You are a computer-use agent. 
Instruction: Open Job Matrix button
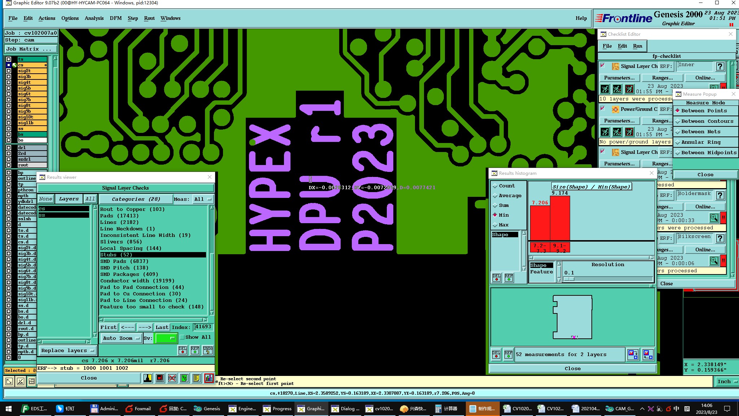tap(31, 49)
